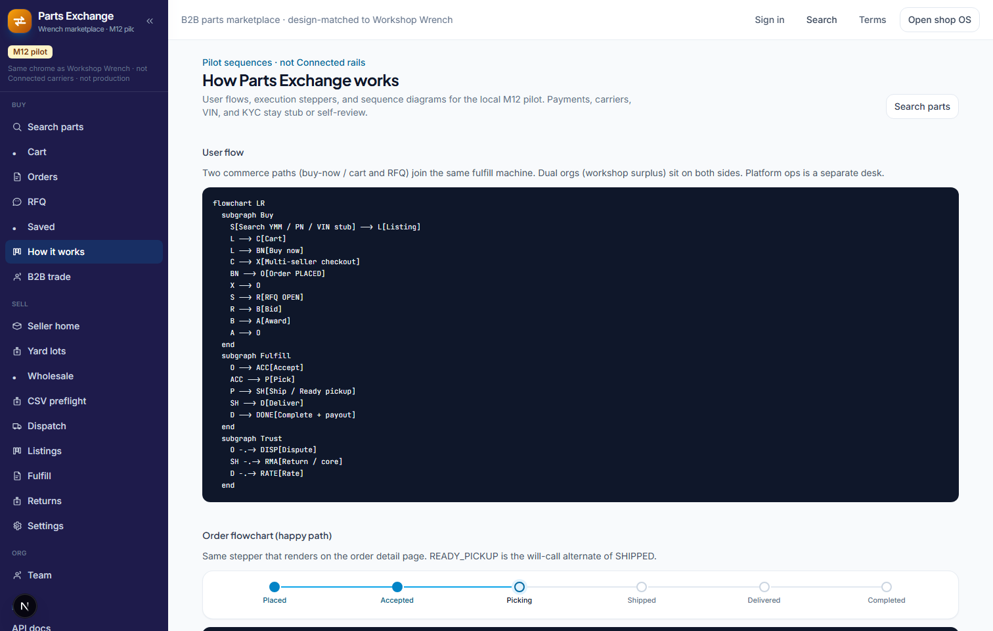Click the Orders document icon
The height and width of the screenshot is (631, 993).
(17, 177)
